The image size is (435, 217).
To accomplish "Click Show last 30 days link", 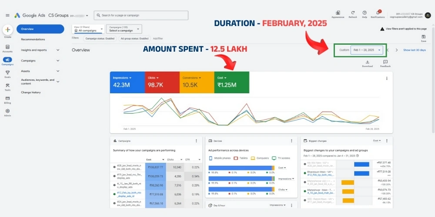I will (x=414, y=50).
